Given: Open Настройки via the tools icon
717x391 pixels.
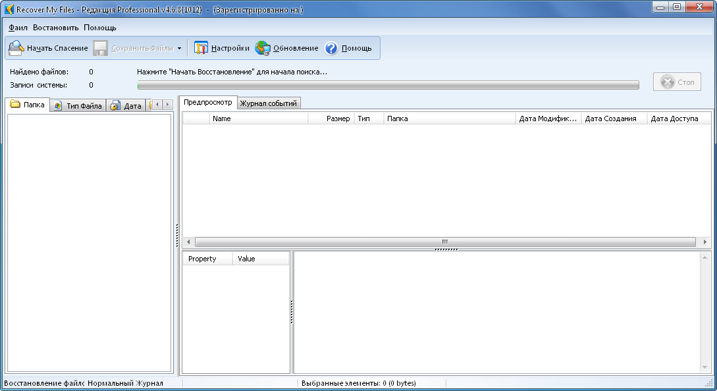Looking at the screenshot, I should (201, 48).
